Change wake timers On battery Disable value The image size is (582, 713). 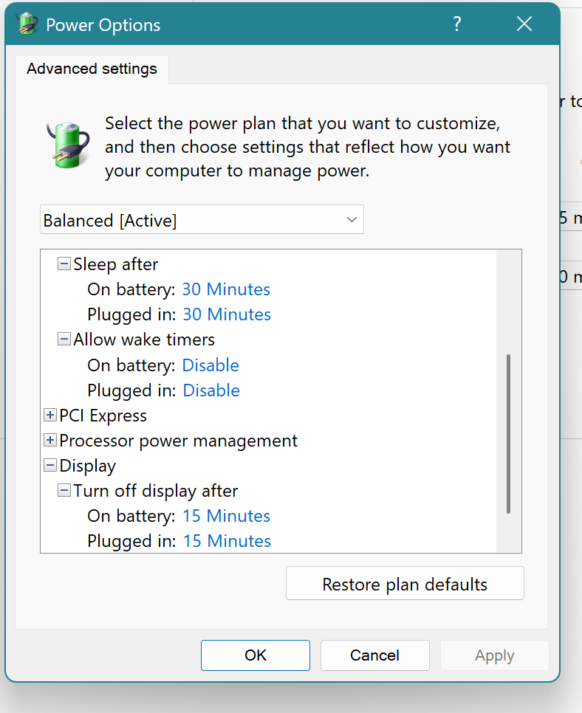coord(210,365)
